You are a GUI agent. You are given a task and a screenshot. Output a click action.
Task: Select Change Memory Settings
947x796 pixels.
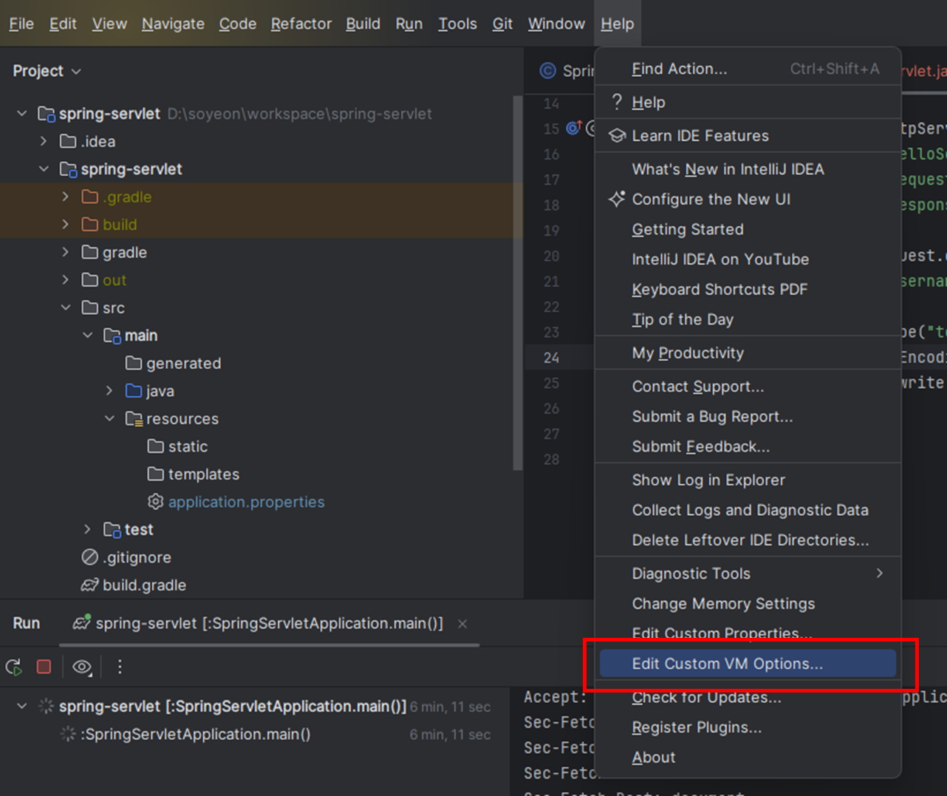[748, 603]
